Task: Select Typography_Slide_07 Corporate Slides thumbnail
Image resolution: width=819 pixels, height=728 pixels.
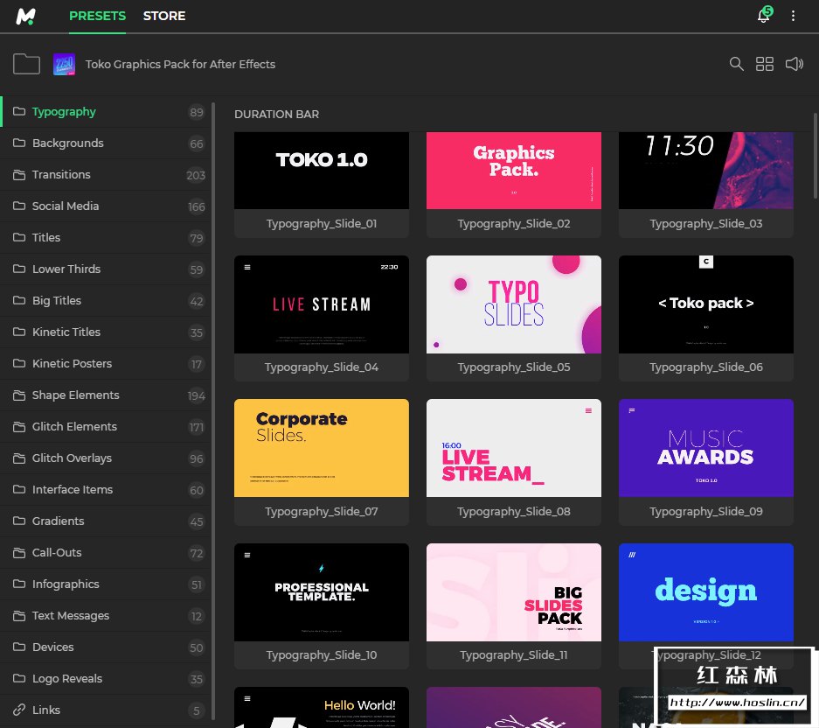Action: coord(322,448)
